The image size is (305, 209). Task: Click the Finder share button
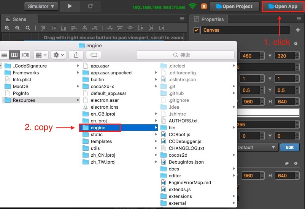coord(76,55)
